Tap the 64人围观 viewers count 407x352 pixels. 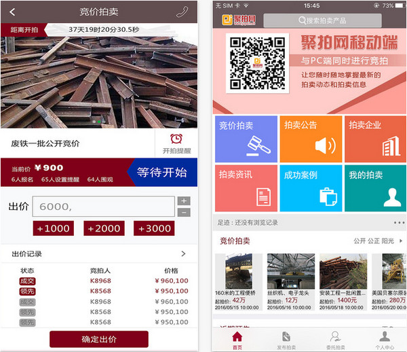(100, 179)
